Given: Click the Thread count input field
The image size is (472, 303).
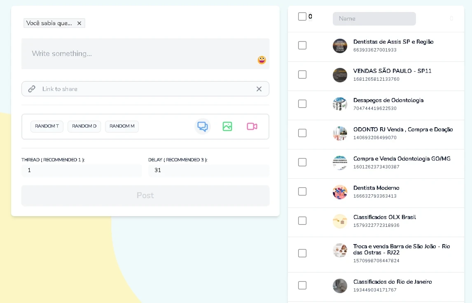Looking at the screenshot, I should [x=81, y=170].
